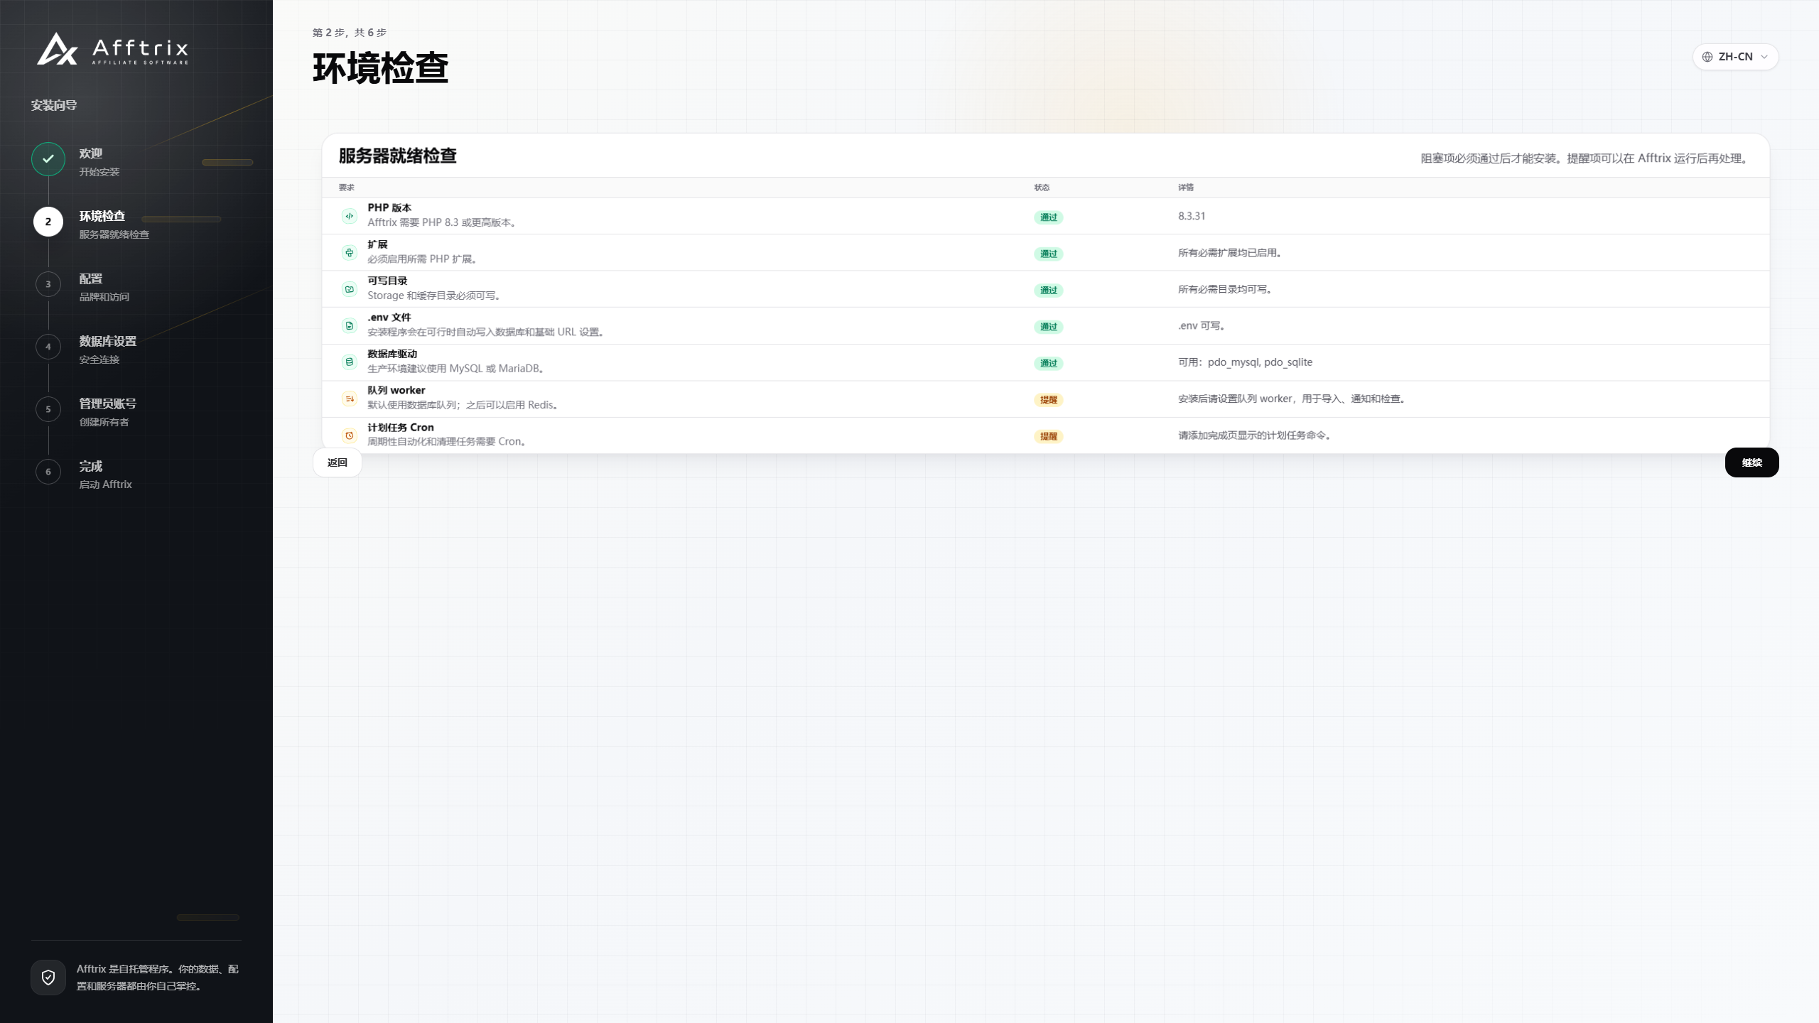Click the 队列 worker queue icon
The image size is (1819, 1023).
click(349, 399)
